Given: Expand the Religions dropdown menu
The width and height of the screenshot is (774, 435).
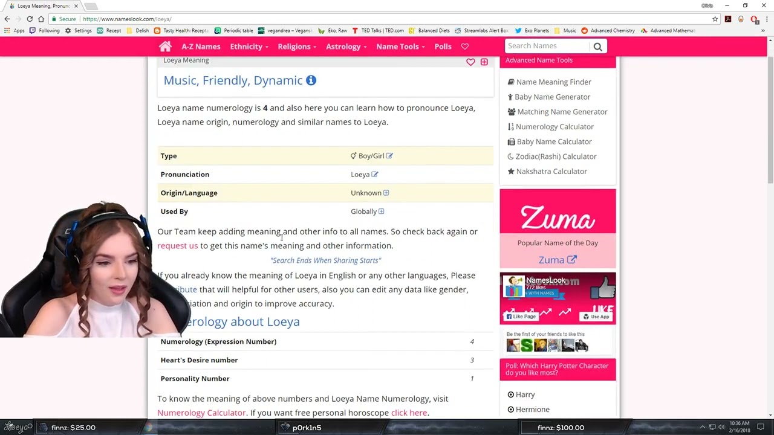Looking at the screenshot, I should [297, 47].
